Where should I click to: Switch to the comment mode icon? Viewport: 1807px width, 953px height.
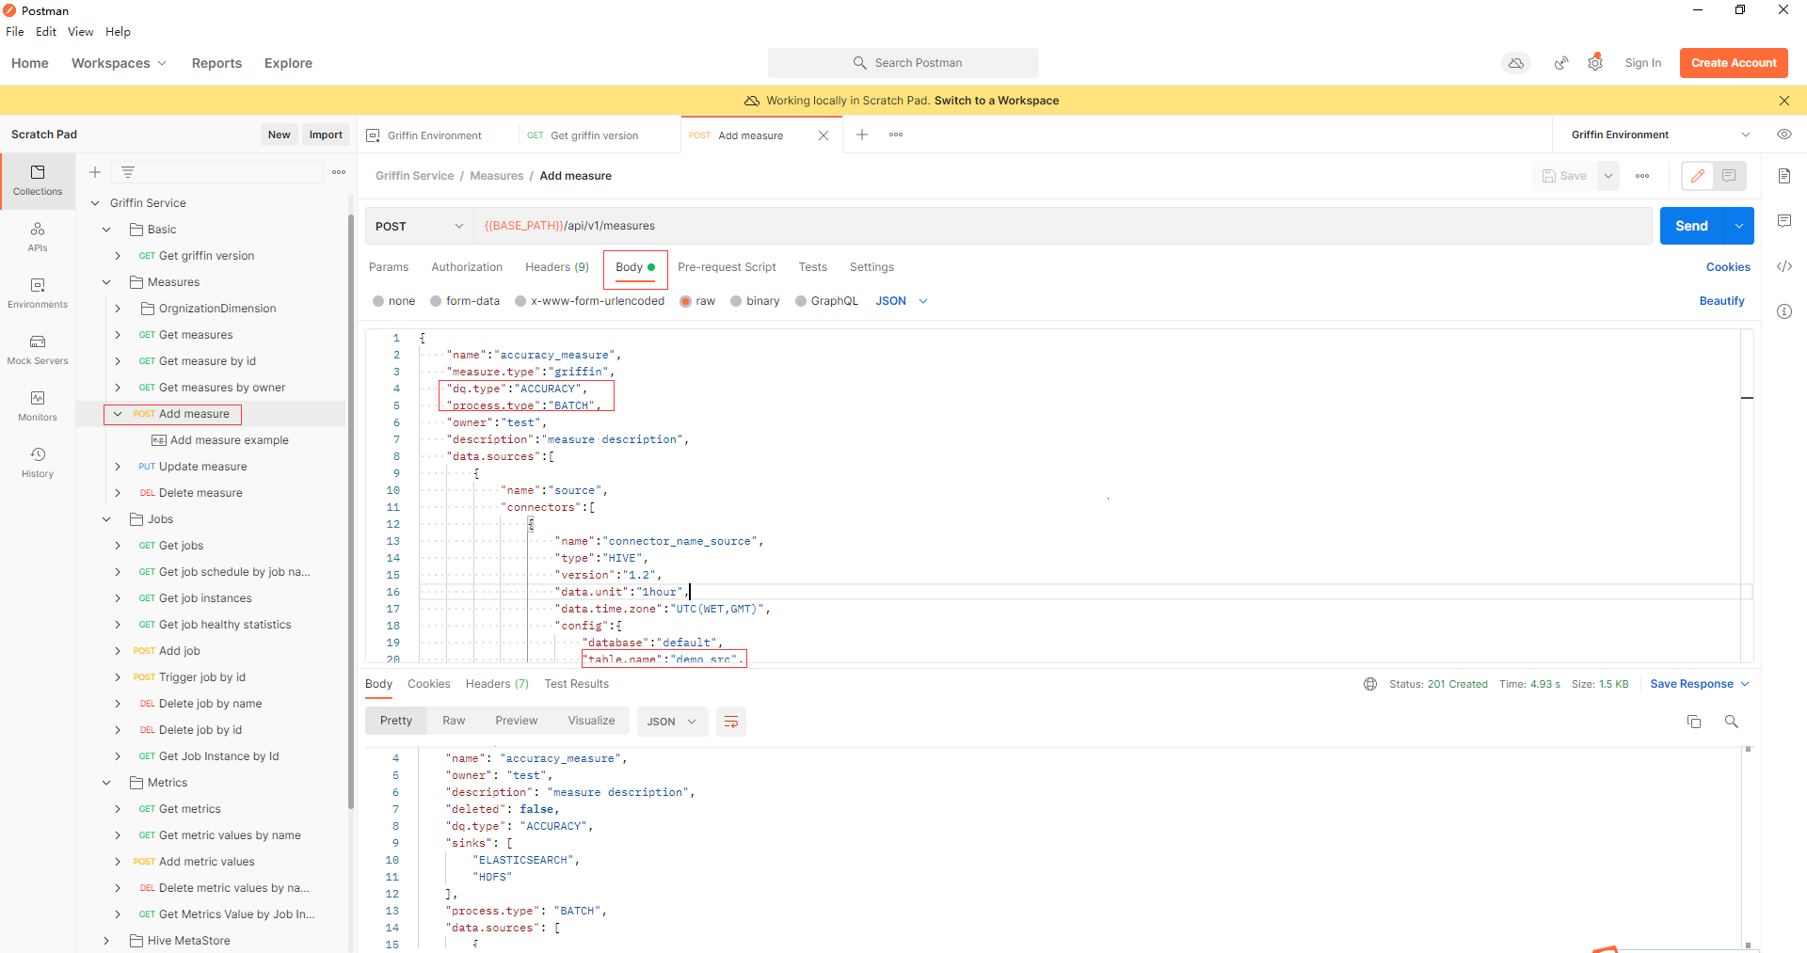[x=1729, y=176]
